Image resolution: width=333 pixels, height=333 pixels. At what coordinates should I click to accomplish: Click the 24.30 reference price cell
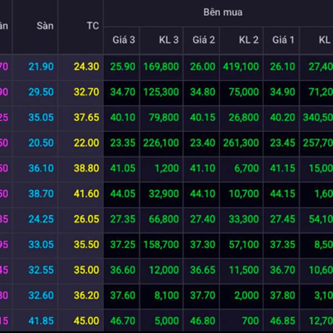click(86, 67)
